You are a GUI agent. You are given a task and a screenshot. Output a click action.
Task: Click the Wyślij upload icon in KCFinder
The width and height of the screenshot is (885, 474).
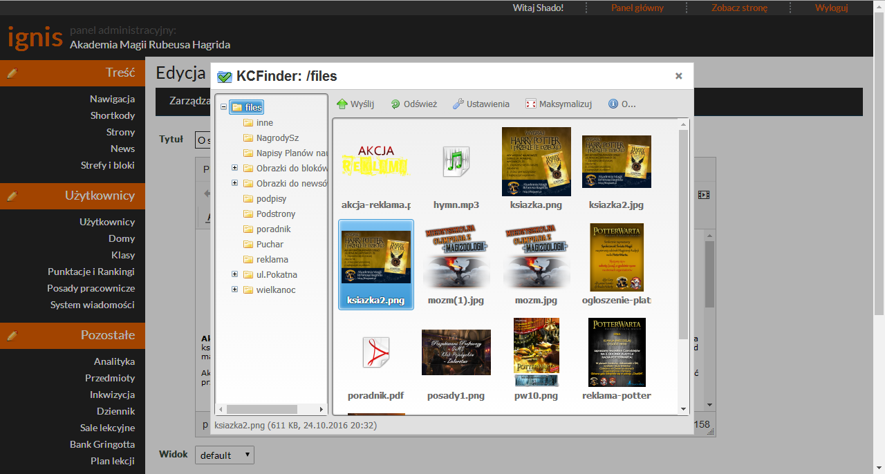342,104
